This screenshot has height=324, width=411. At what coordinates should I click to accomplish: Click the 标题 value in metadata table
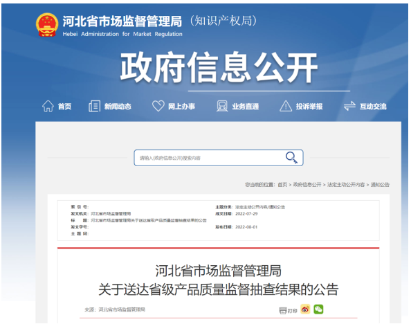pos(149,220)
